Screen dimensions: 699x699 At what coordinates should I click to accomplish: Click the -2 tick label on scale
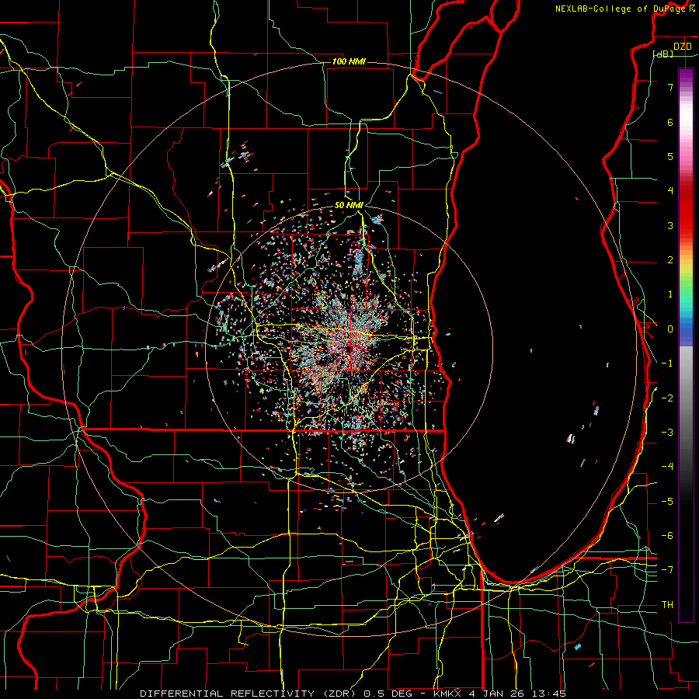[667, 398]
